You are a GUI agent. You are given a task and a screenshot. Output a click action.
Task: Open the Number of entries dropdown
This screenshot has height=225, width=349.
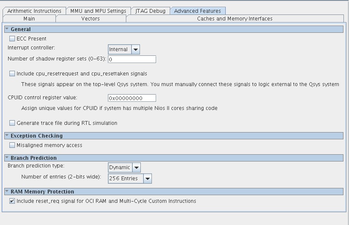point(147,179)
